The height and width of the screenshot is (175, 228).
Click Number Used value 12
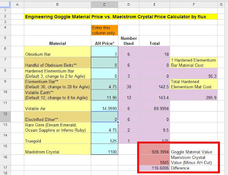tap(129, 95)
